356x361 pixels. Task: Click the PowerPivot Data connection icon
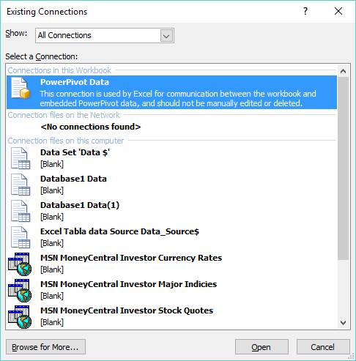tap(21, 88)
